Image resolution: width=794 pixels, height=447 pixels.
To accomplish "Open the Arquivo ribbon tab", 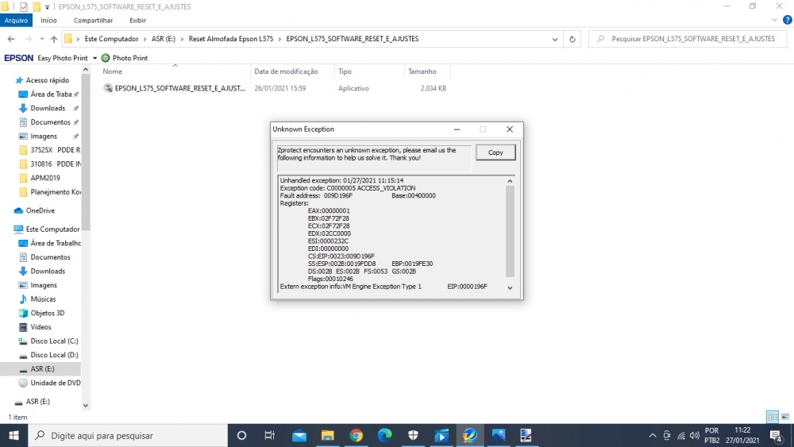I will click(16, 21).
